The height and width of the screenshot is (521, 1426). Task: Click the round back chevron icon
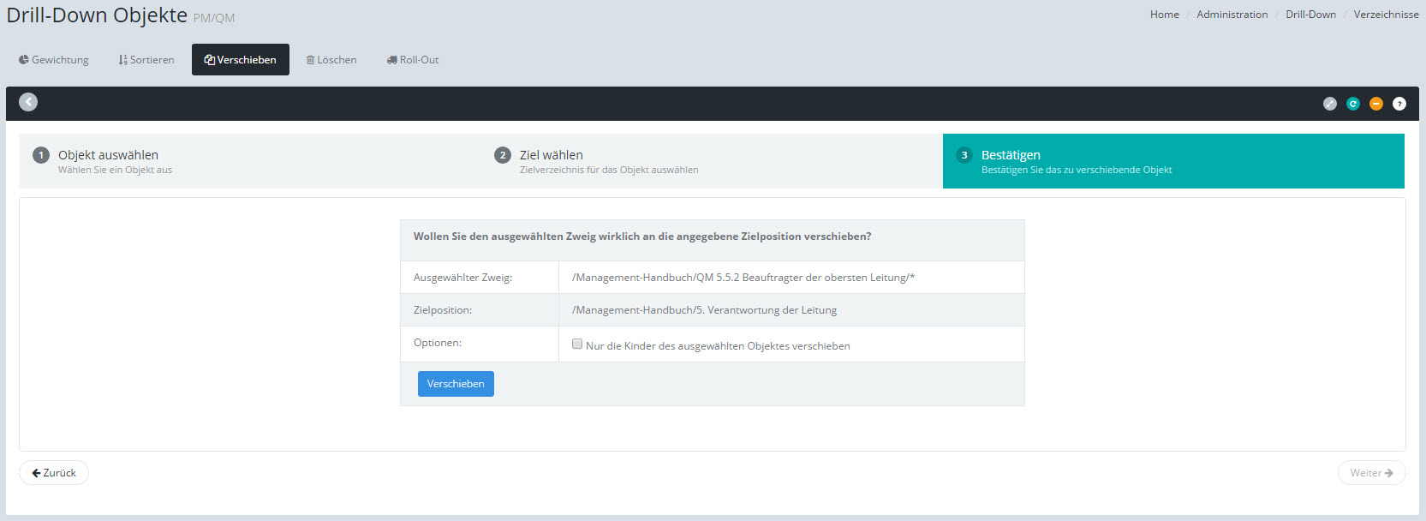click(x=28, y=102)
